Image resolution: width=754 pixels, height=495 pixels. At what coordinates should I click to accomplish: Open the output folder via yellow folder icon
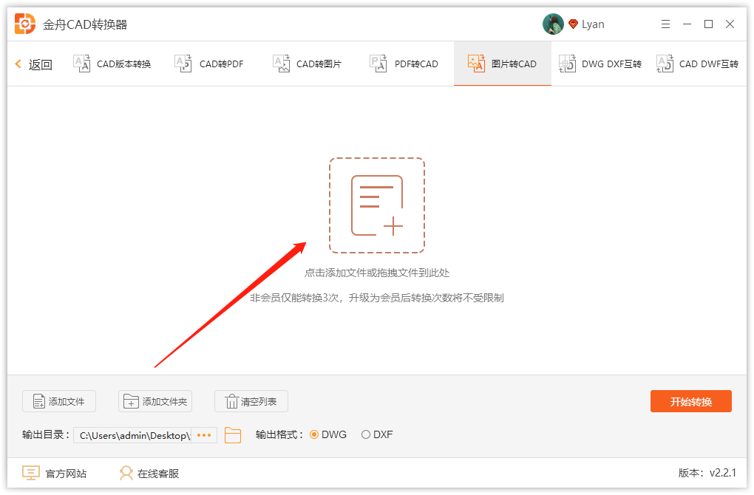[233, 435]
